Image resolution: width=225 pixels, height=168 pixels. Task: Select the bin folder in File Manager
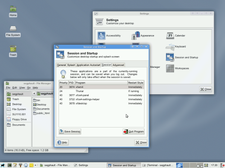pos(36,100)
